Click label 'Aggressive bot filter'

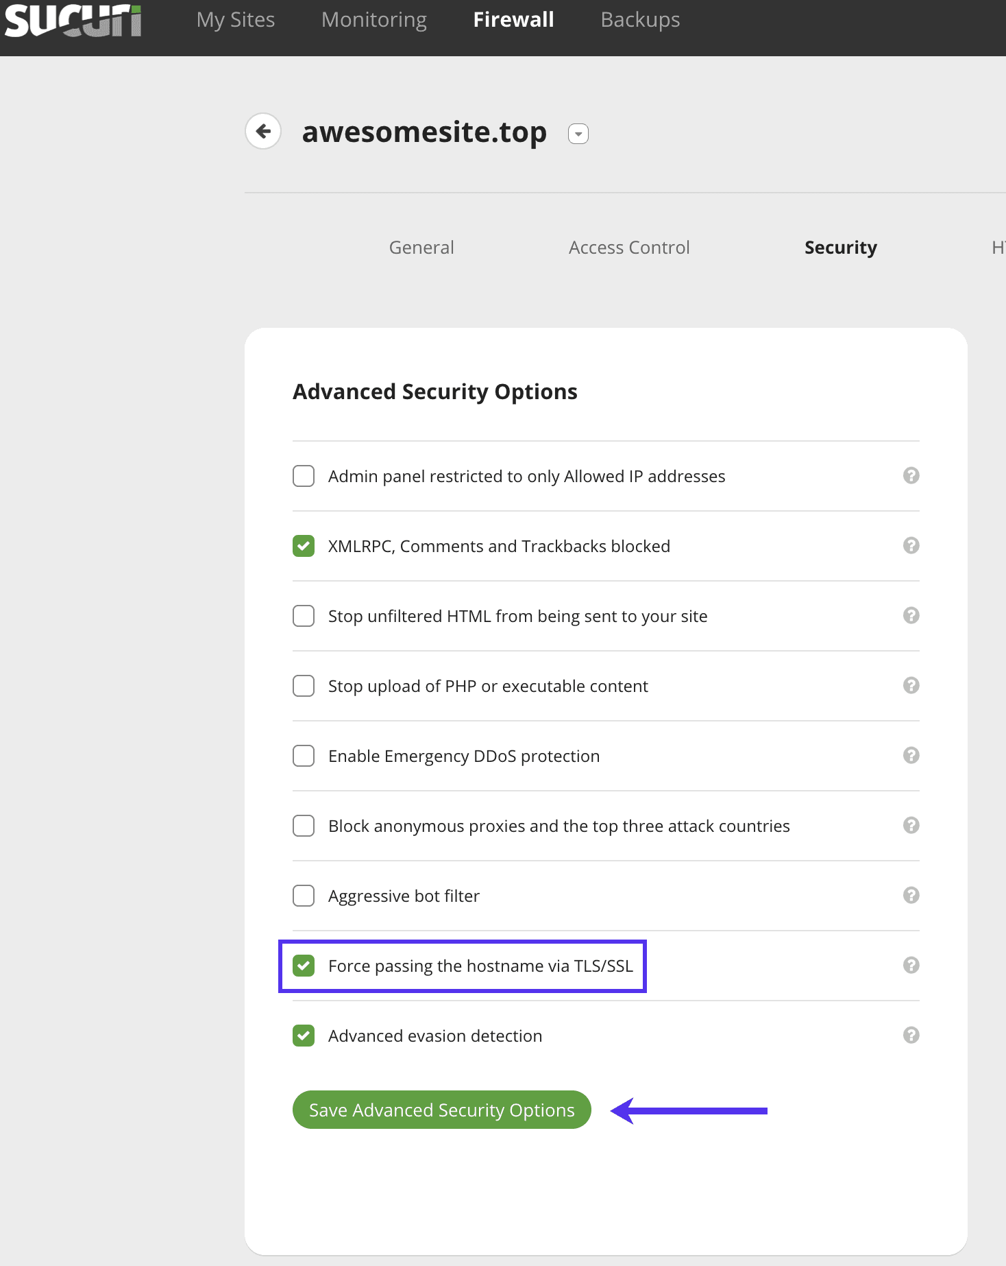(x=404, y=896)
